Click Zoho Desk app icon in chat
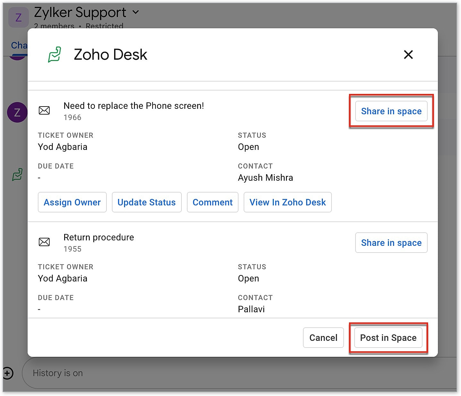 click(17, 175)
